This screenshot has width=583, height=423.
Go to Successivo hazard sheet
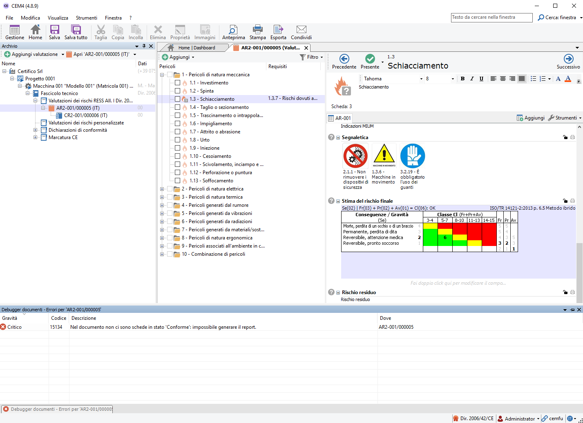click(x=568, y=62)
